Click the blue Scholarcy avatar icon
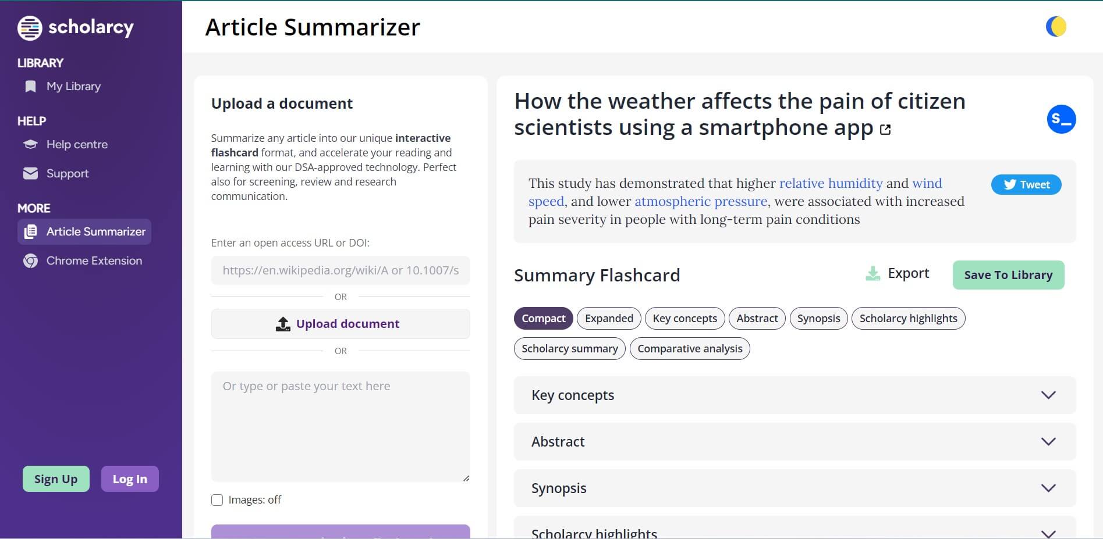 (x=1061, y=119)
